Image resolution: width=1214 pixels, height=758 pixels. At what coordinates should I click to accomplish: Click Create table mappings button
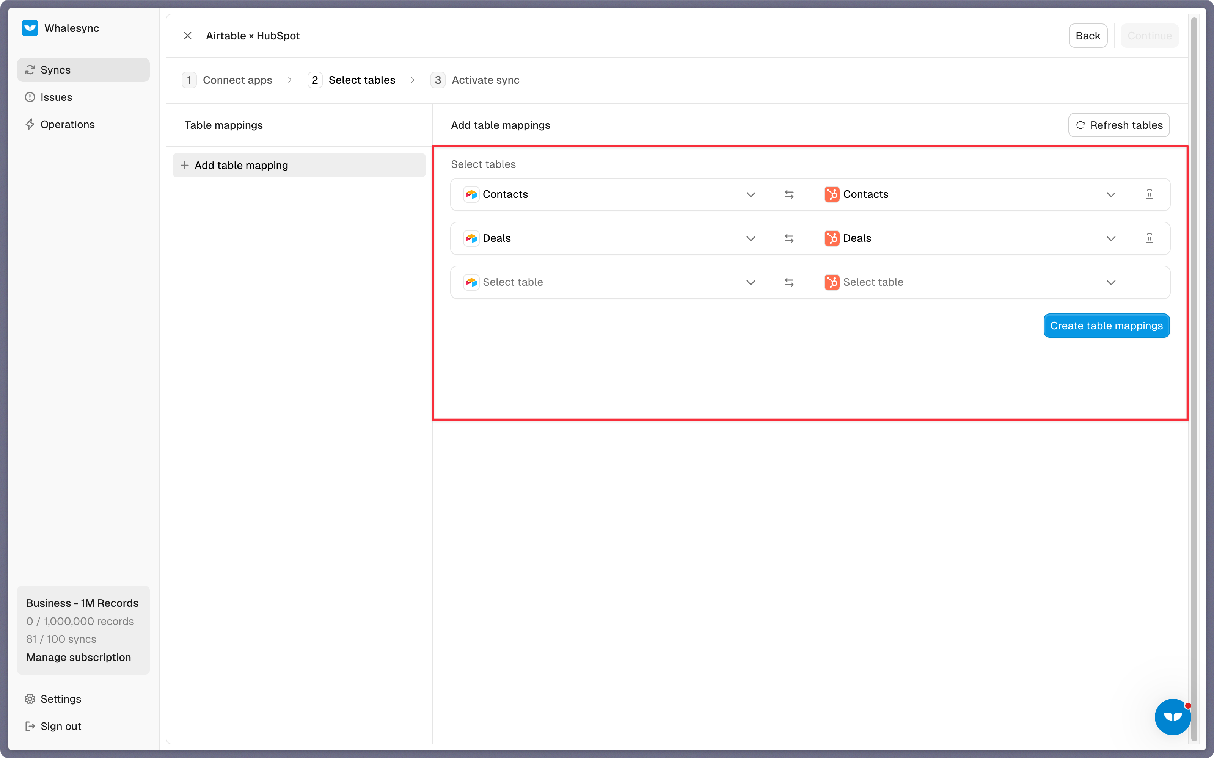(x=1107, y=326)
